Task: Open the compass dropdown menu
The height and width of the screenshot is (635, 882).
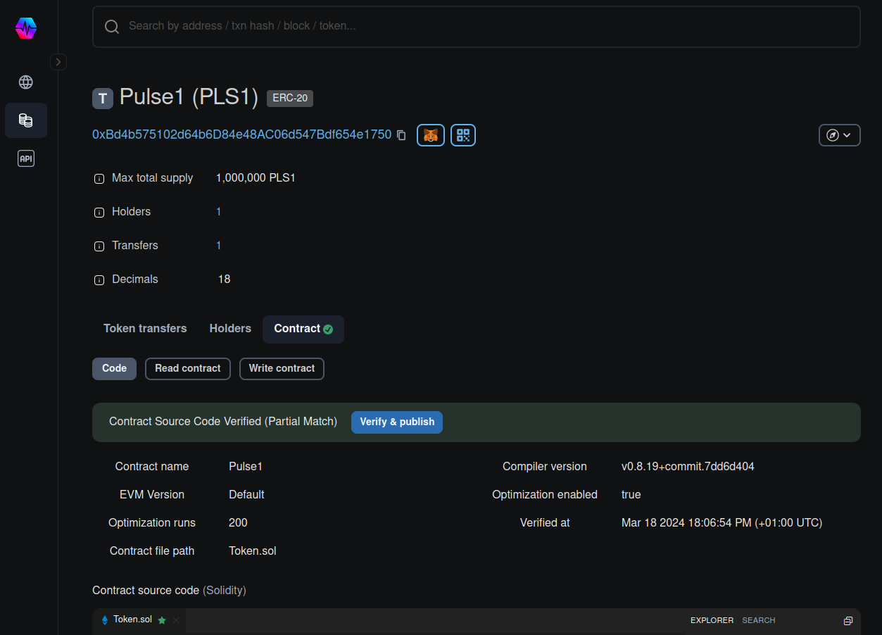Action: 839,135
